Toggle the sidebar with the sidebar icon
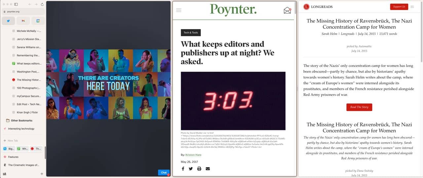The height and width of the screenshot is (178, 423). tap(16, 4)
